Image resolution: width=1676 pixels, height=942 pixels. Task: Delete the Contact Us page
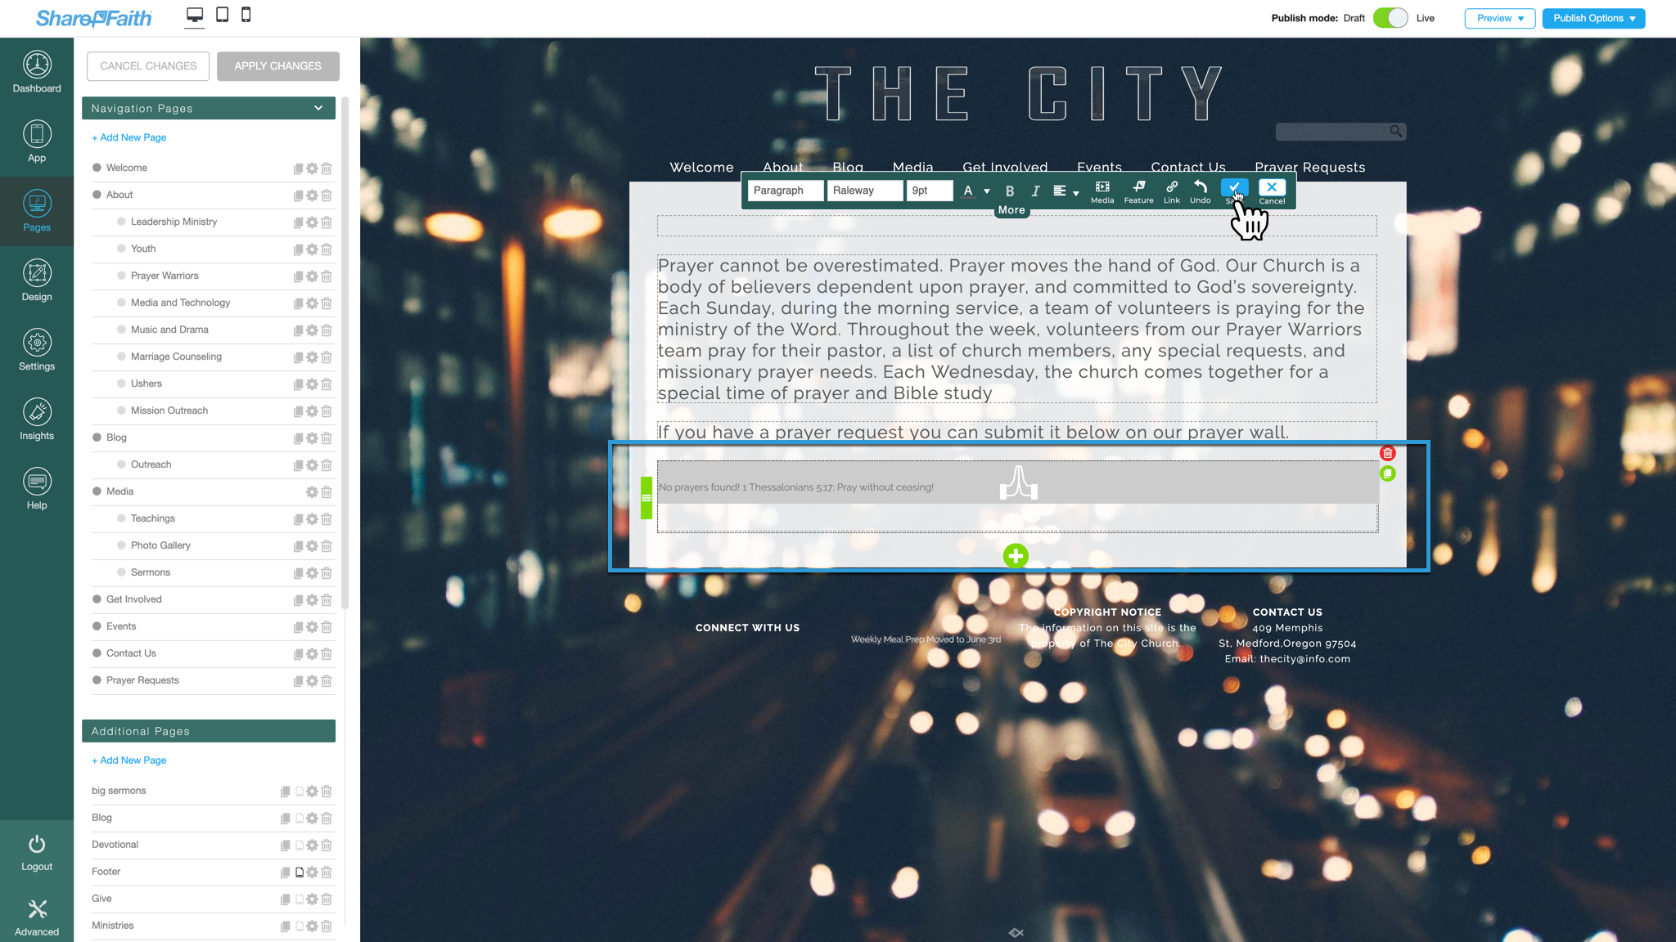click(327, 654)
